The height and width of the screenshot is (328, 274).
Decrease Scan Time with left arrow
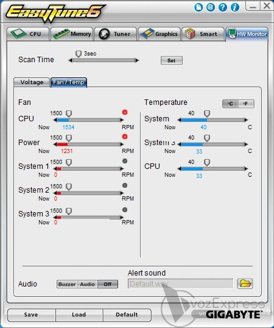(71, 60)
